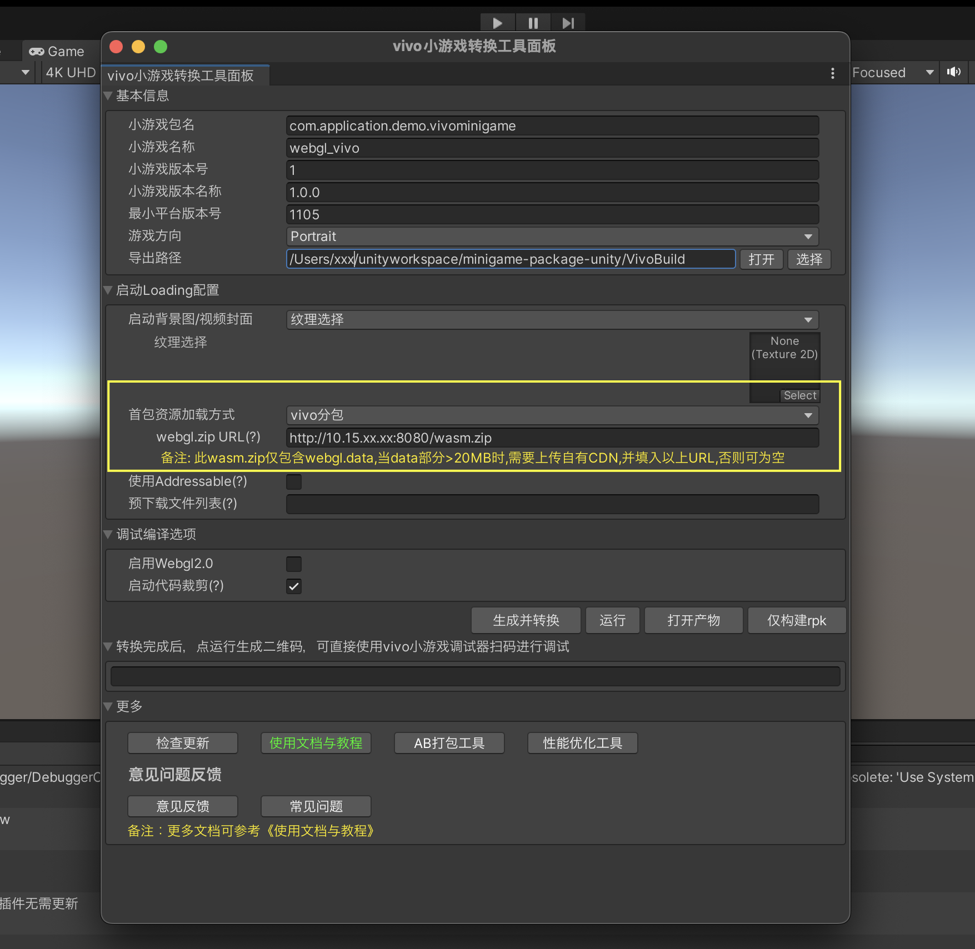Viewport: 975px width, 949px height.
Task: Click the 检查更新 button
Action: (183, 743)
